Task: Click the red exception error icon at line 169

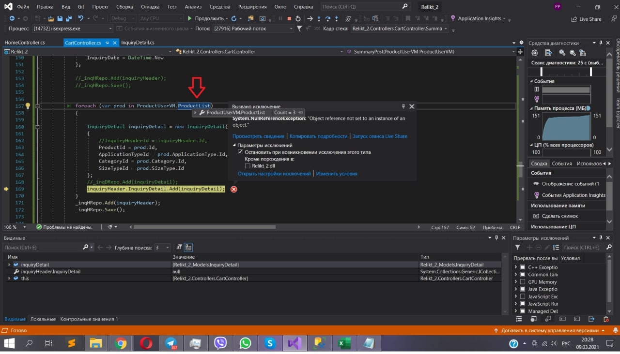Action: pyautogui.click(x=234, y=189)
